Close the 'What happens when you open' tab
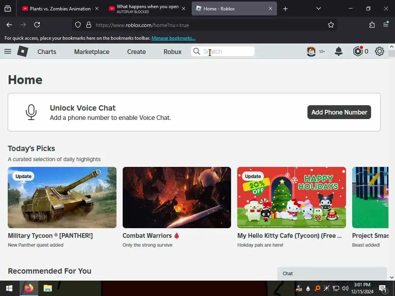 click(x=184, y=8)
